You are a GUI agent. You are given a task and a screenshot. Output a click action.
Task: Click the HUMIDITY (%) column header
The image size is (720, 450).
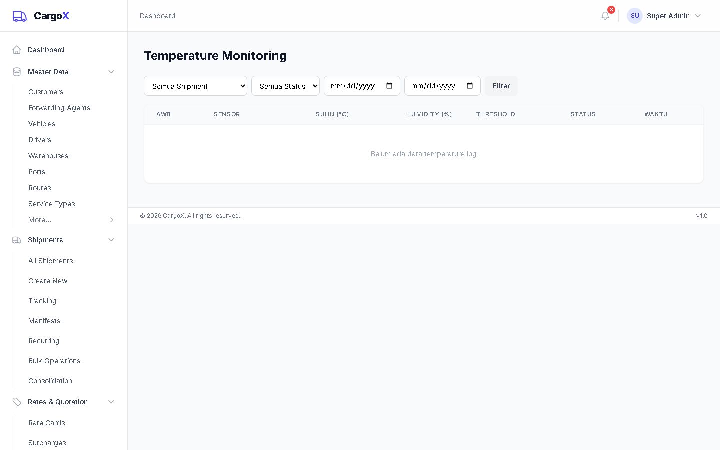click(x=429, y=114)
